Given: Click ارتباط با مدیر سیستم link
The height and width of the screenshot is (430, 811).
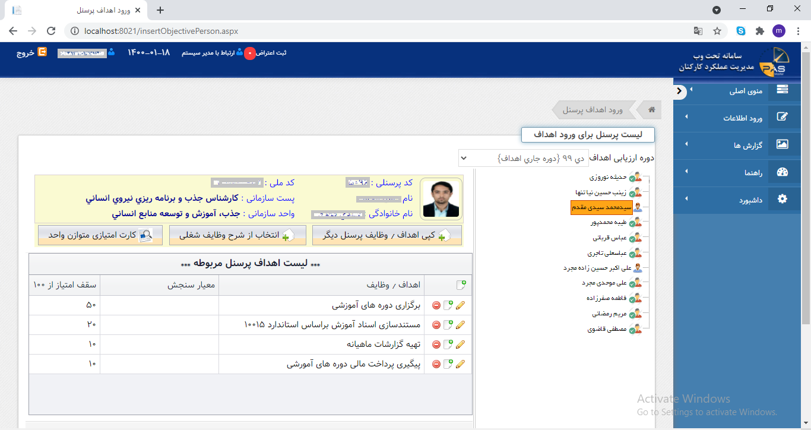Looking at the screenshot, I should 207,53.
